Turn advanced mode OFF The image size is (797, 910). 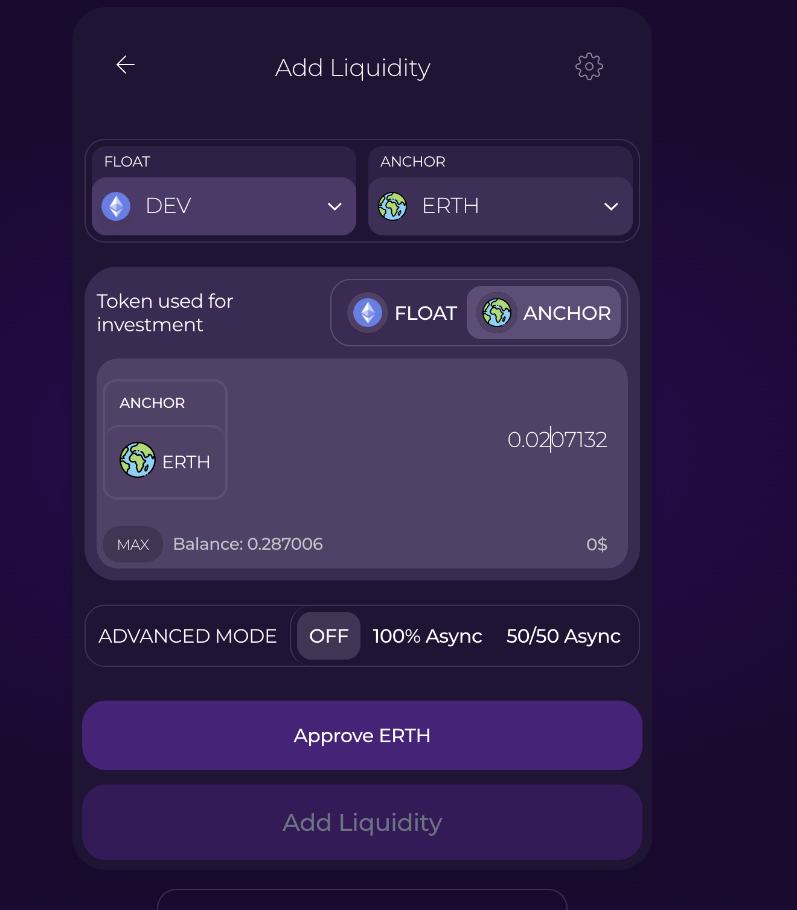click(328, 636)
